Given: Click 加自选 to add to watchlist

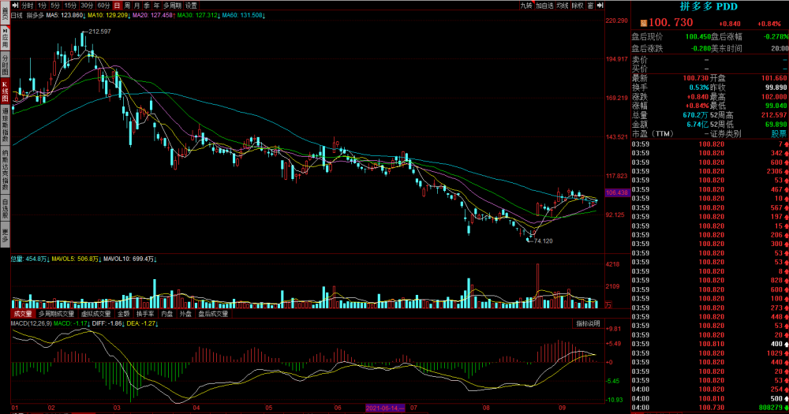Looking at the screenshot, I should tap(544, 6).
